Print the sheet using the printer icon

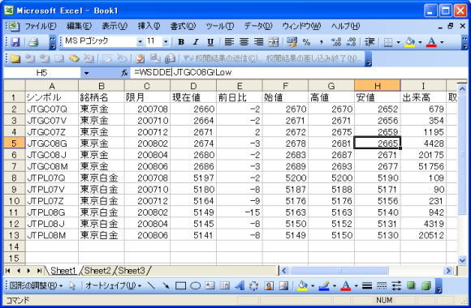point(33,42)
